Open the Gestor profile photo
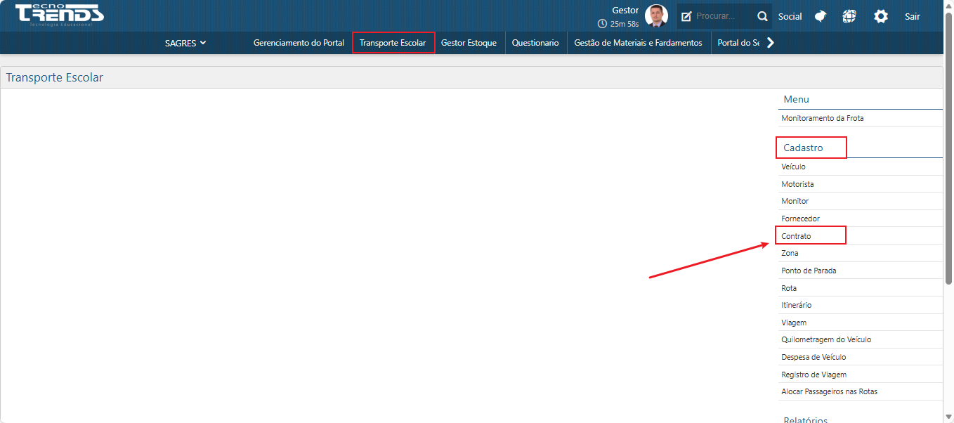Image resolution: width=954 pixels, height=423 pixels. click(x=656, y=15)
